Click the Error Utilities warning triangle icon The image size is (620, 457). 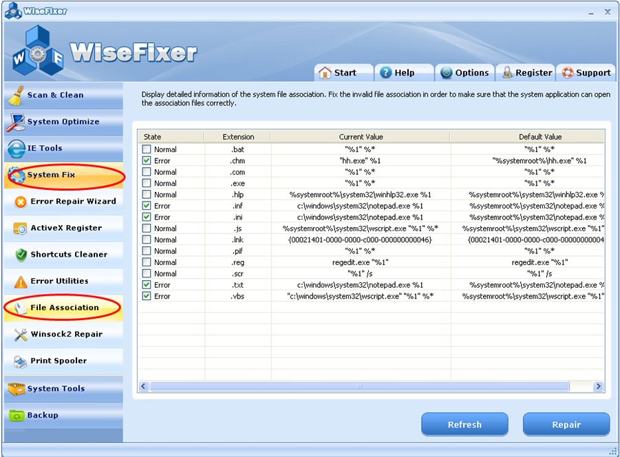click(21, 281)
